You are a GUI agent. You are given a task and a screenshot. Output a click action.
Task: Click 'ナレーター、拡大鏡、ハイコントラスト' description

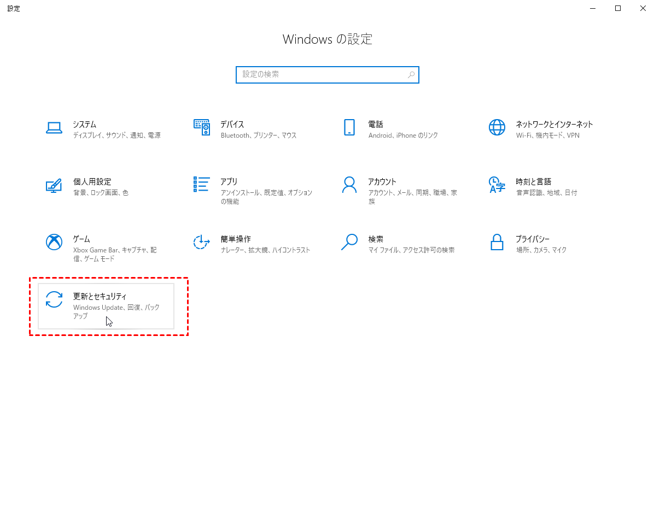[x=265, y=250]
